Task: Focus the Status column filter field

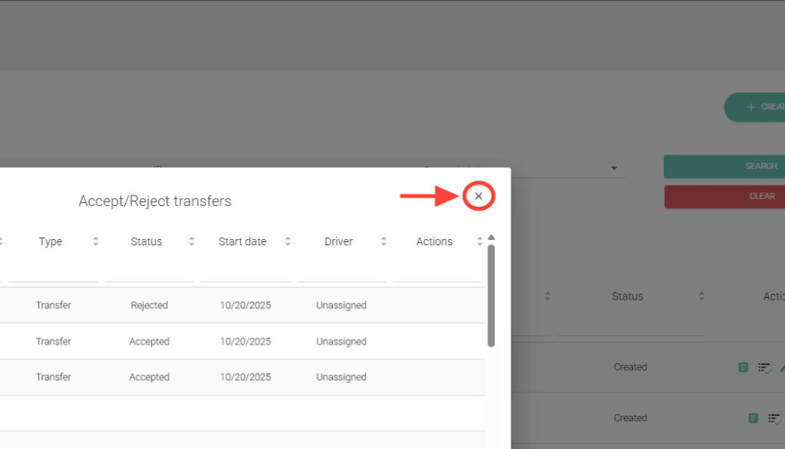Action: pos(149,272)
